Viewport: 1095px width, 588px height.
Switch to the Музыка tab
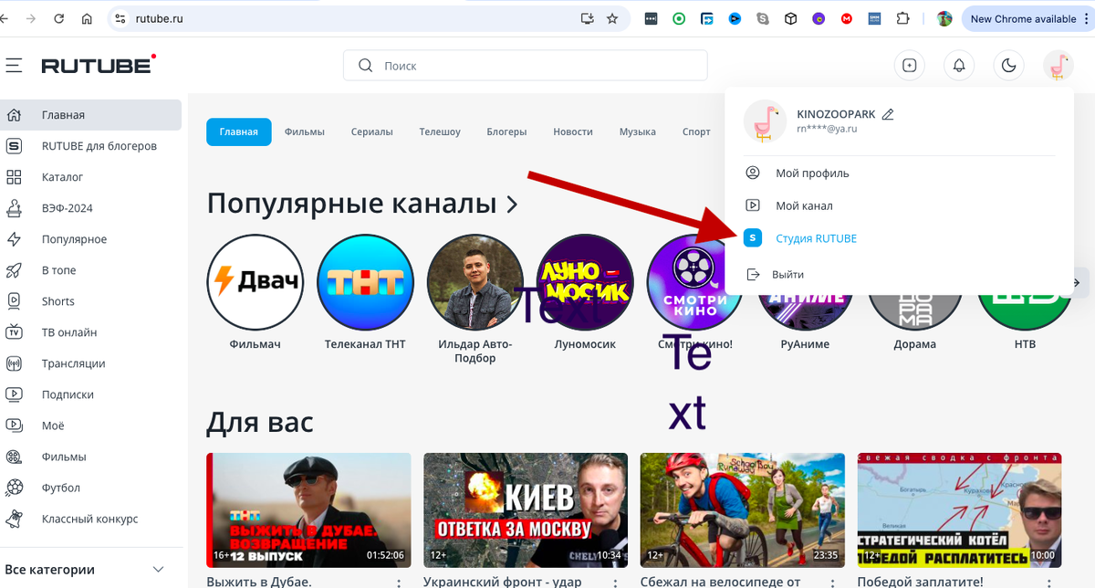tap(638, 131)
